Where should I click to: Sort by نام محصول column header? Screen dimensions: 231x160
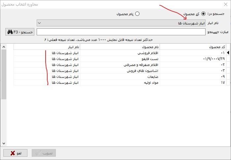point(120,47)
